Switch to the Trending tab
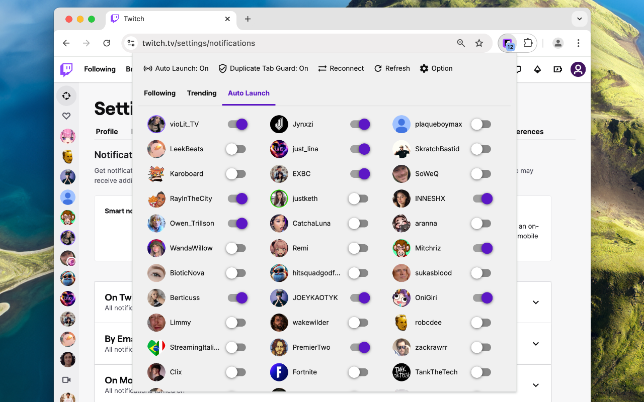 tap(202, 93)
